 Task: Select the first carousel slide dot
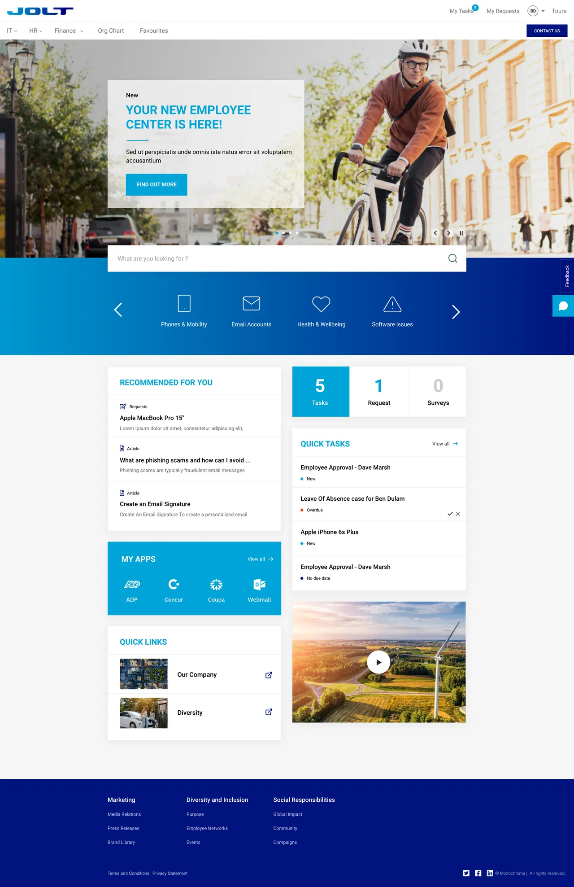click(x=277, y=233)
